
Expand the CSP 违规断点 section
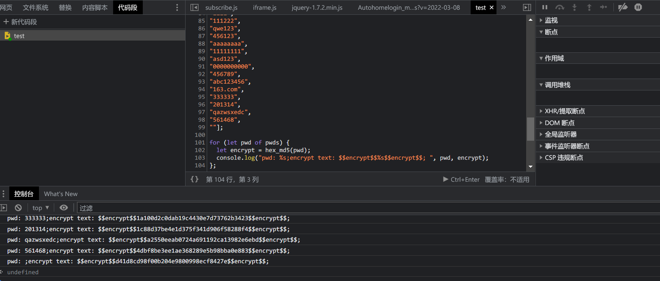(x=598, y=158)
